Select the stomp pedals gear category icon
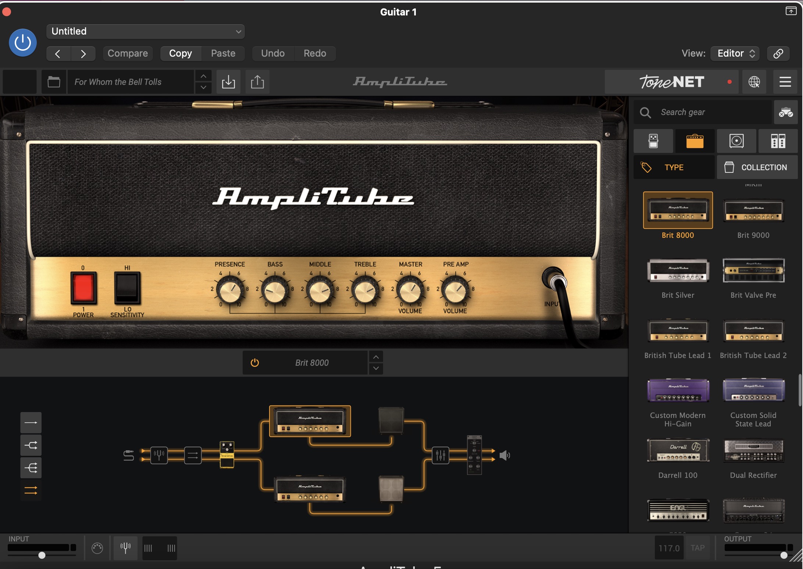The width and height of the screenshot is (803, 569). point(653,141)
